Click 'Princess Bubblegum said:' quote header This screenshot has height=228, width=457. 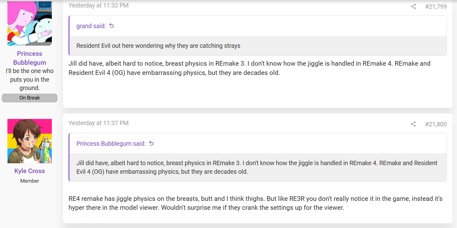tap(111, 144)
